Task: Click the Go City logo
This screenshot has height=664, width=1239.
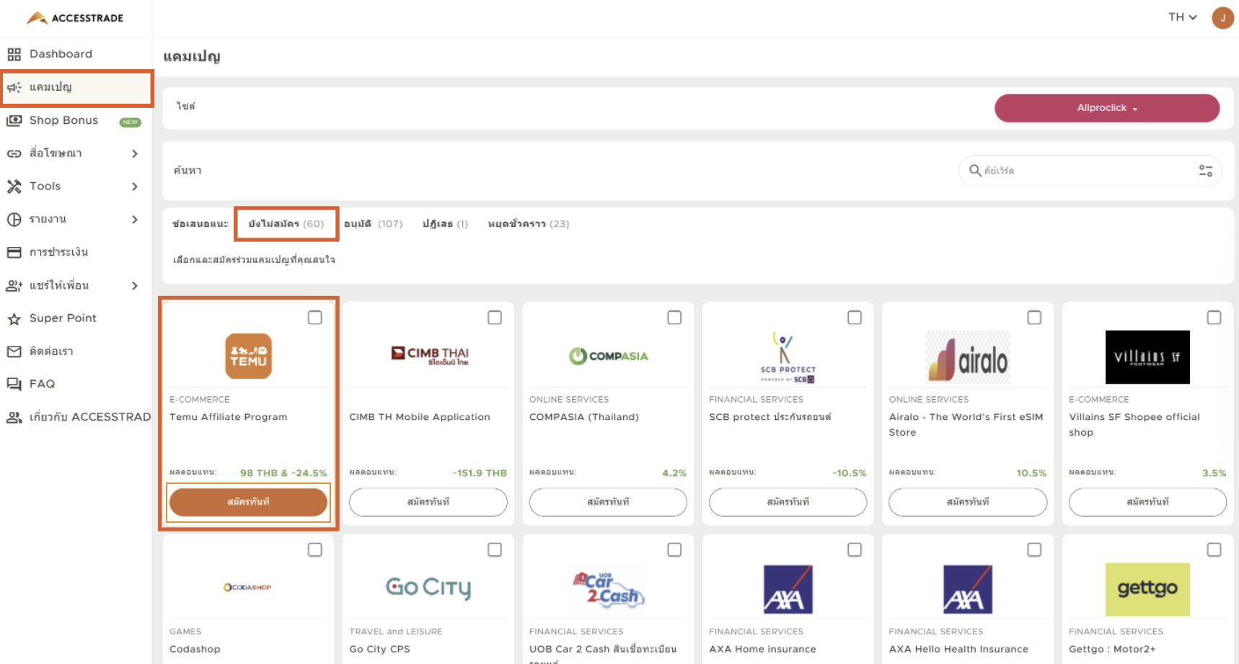Action: click(428, 588)
